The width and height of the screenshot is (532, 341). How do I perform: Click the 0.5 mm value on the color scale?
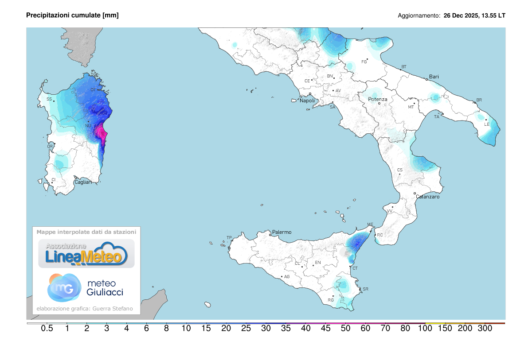[x=47, y=329]
